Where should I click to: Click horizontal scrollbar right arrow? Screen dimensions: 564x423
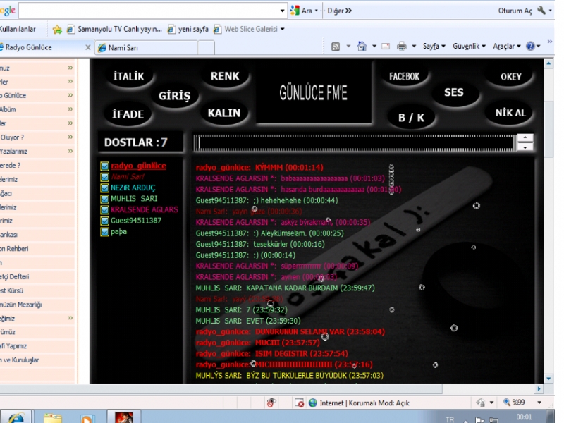(539, 389)
